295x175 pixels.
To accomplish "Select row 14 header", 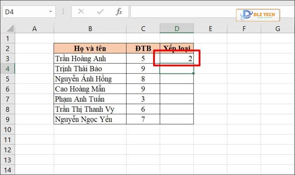I will [7, 170].
